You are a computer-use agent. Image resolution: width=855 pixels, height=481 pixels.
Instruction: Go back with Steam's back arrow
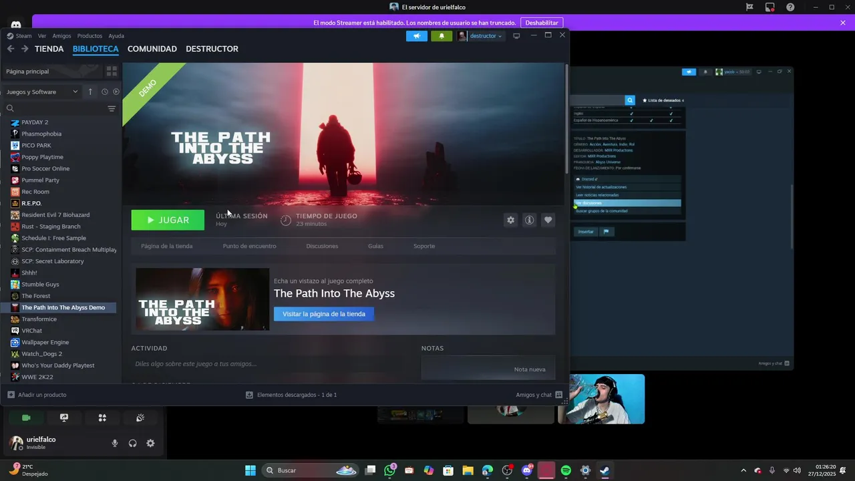[11, 49]
